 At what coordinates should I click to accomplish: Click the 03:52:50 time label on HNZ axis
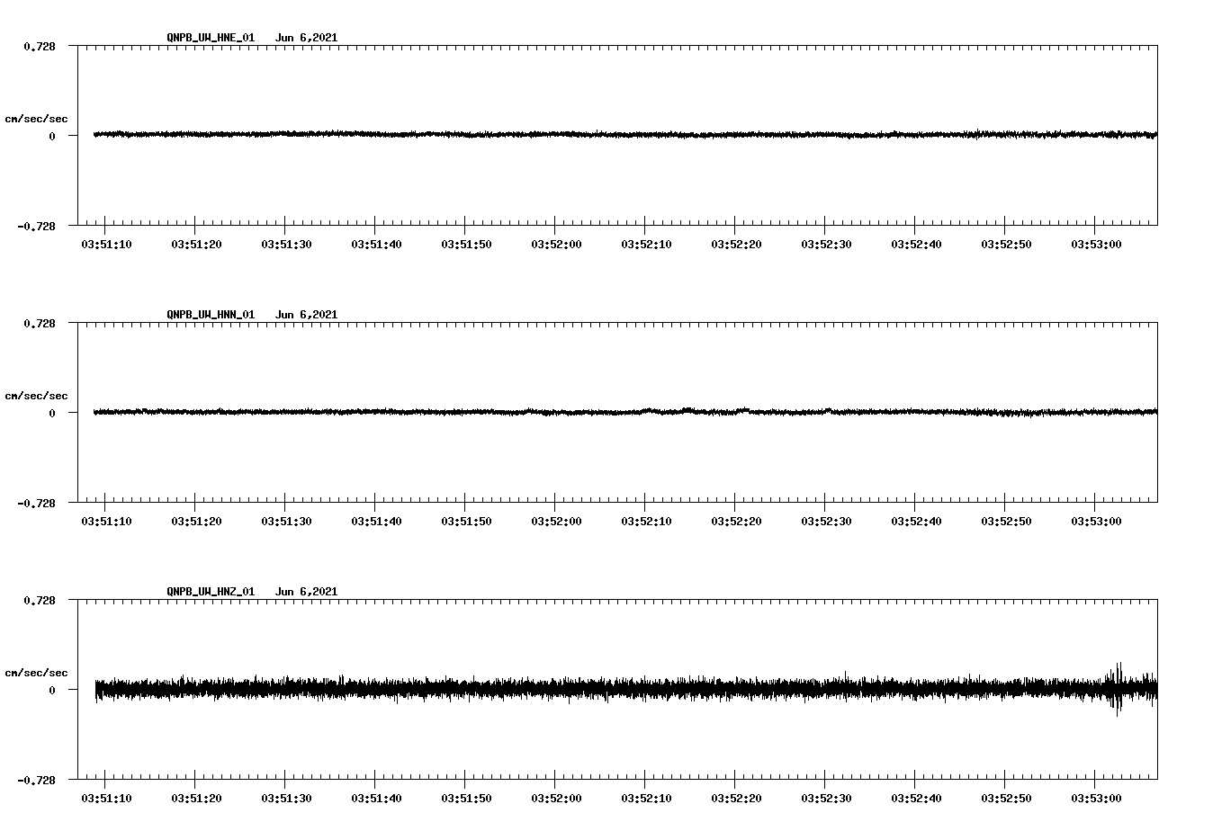(1006, 799)
